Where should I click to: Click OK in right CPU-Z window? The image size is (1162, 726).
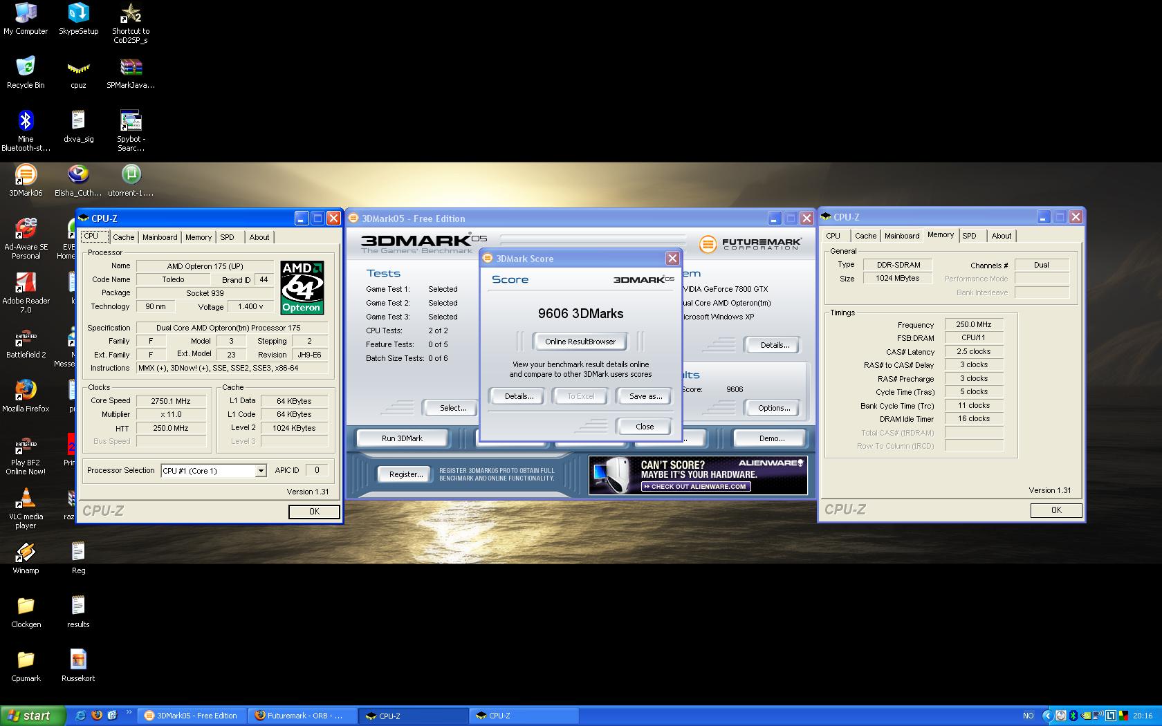coord(1056,510)
